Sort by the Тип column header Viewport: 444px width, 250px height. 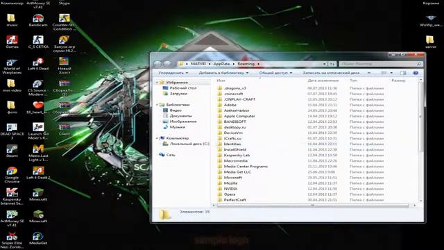point(368,81)
